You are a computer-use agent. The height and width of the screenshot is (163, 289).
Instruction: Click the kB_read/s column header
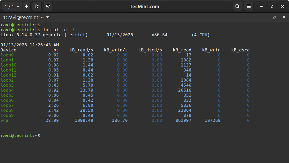point(81,50)
